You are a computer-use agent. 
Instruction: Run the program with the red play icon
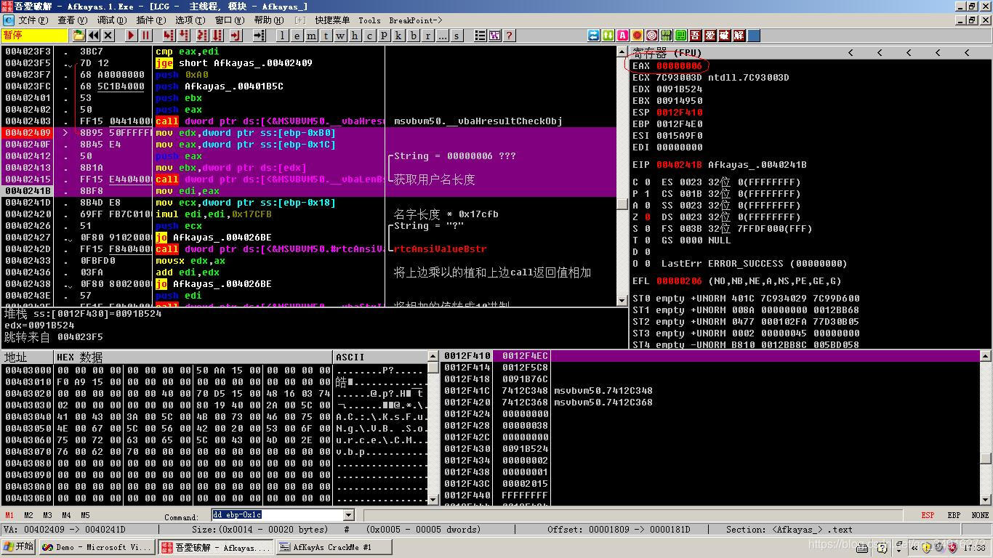pos(132,35)
